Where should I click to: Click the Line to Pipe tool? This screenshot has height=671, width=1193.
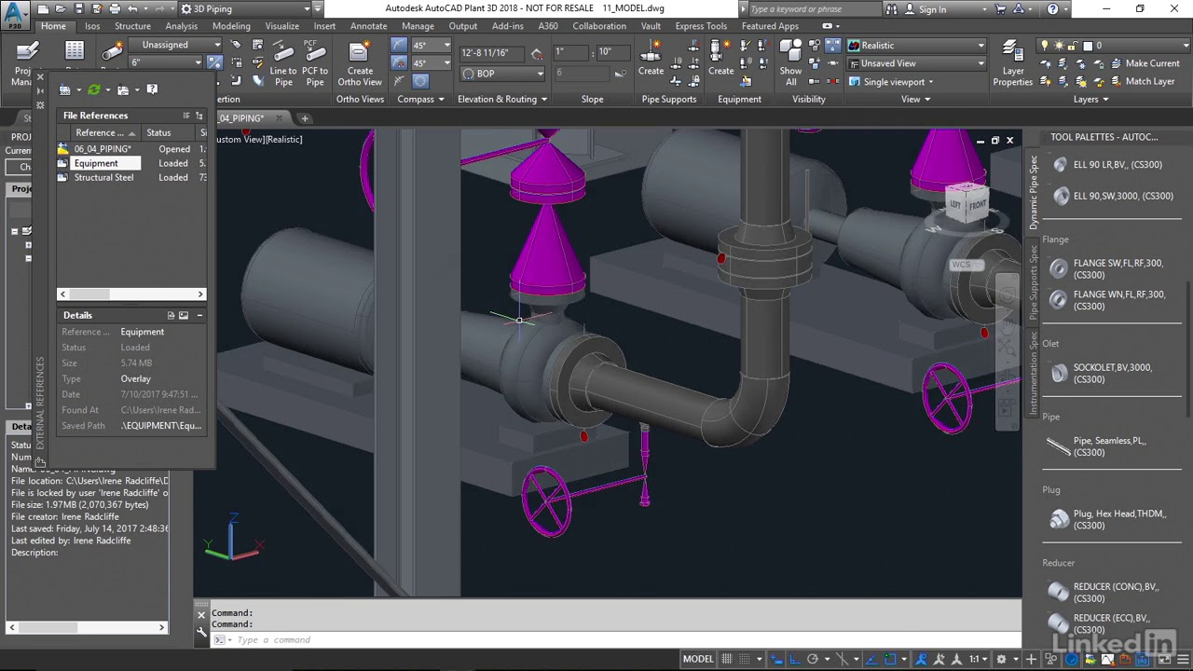[283, 63]
